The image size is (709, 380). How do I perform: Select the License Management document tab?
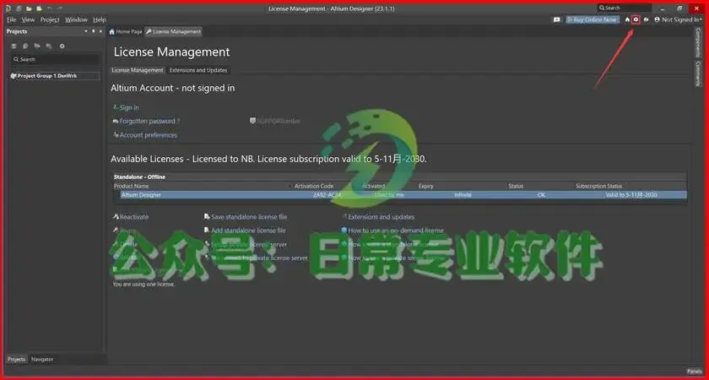tap(174, 32)
